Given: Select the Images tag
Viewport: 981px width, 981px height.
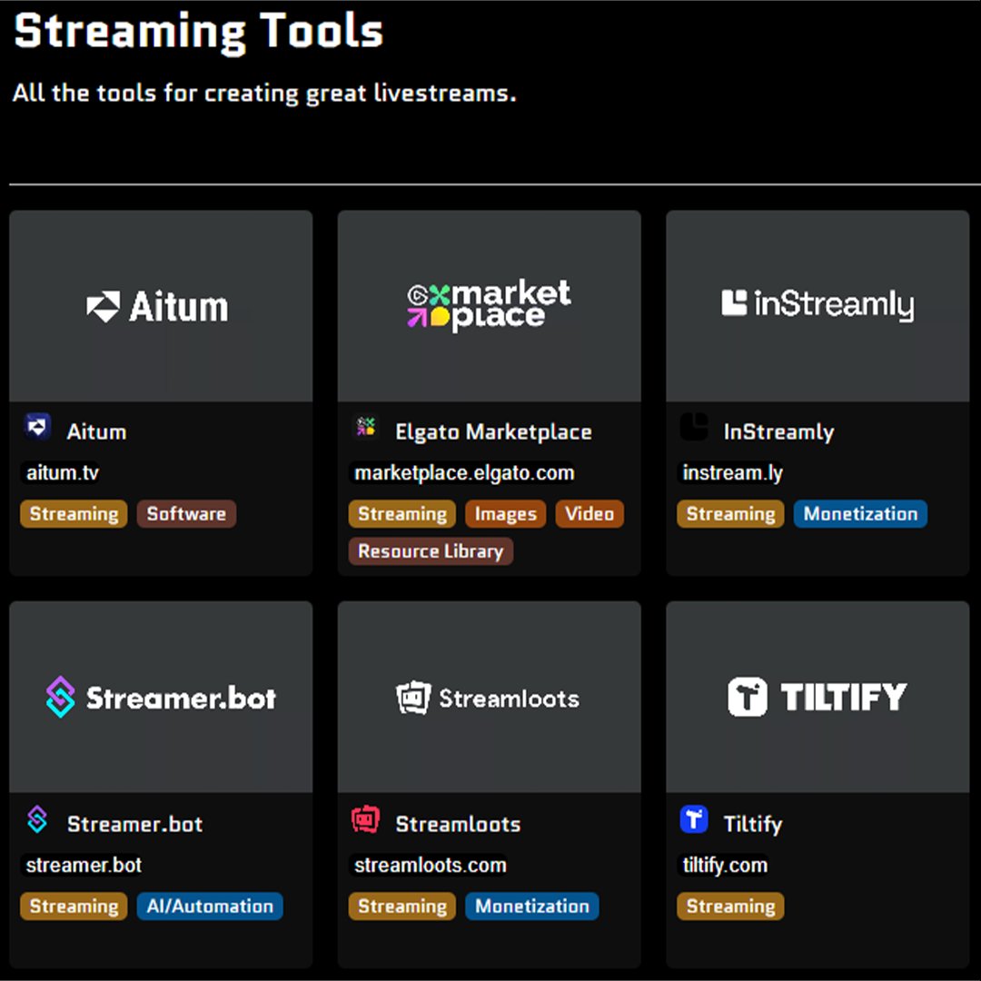Looking at the screenshot, I should (x=506, y=513).
